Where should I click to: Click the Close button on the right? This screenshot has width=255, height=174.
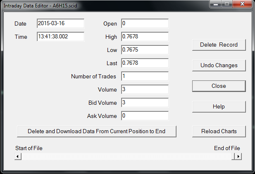(x=219, y=86)
